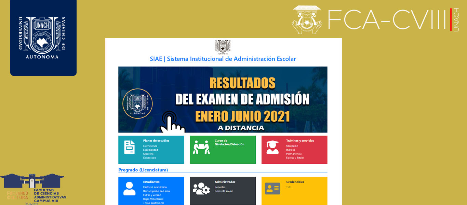
Task: Open Control Escolar under Administrador
Action: [224, 191]
